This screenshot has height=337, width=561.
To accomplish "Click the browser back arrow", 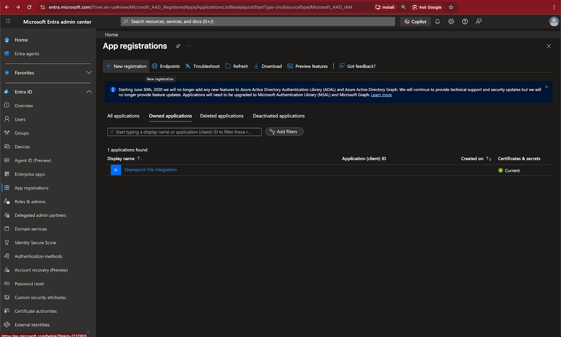I will 7,7.
